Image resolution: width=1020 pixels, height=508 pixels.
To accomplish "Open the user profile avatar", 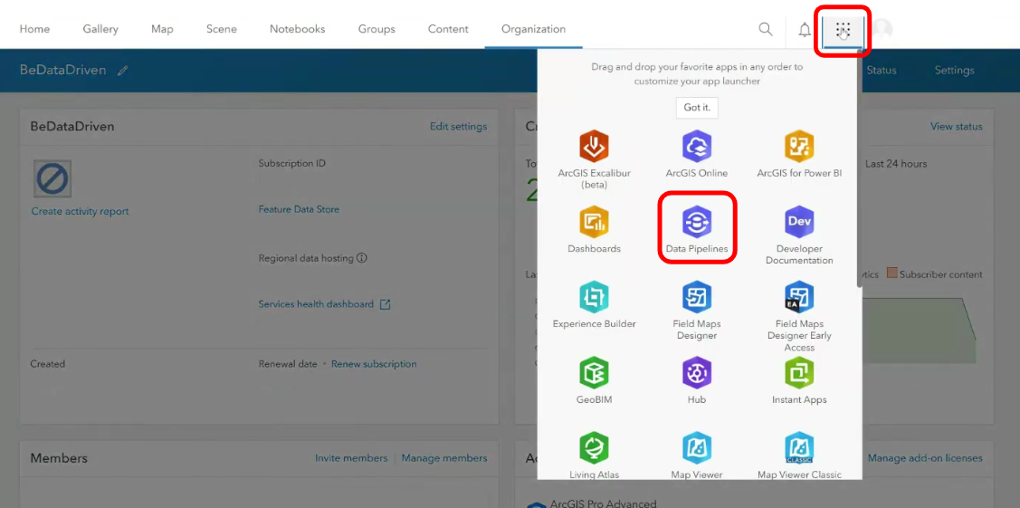I will coord(882,29).
